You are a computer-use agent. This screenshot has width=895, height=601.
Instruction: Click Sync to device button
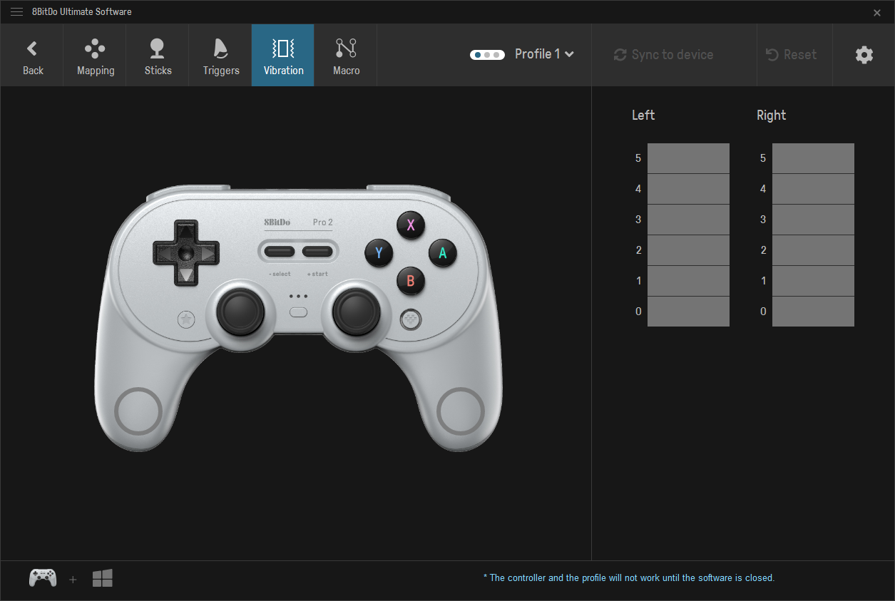663,55
